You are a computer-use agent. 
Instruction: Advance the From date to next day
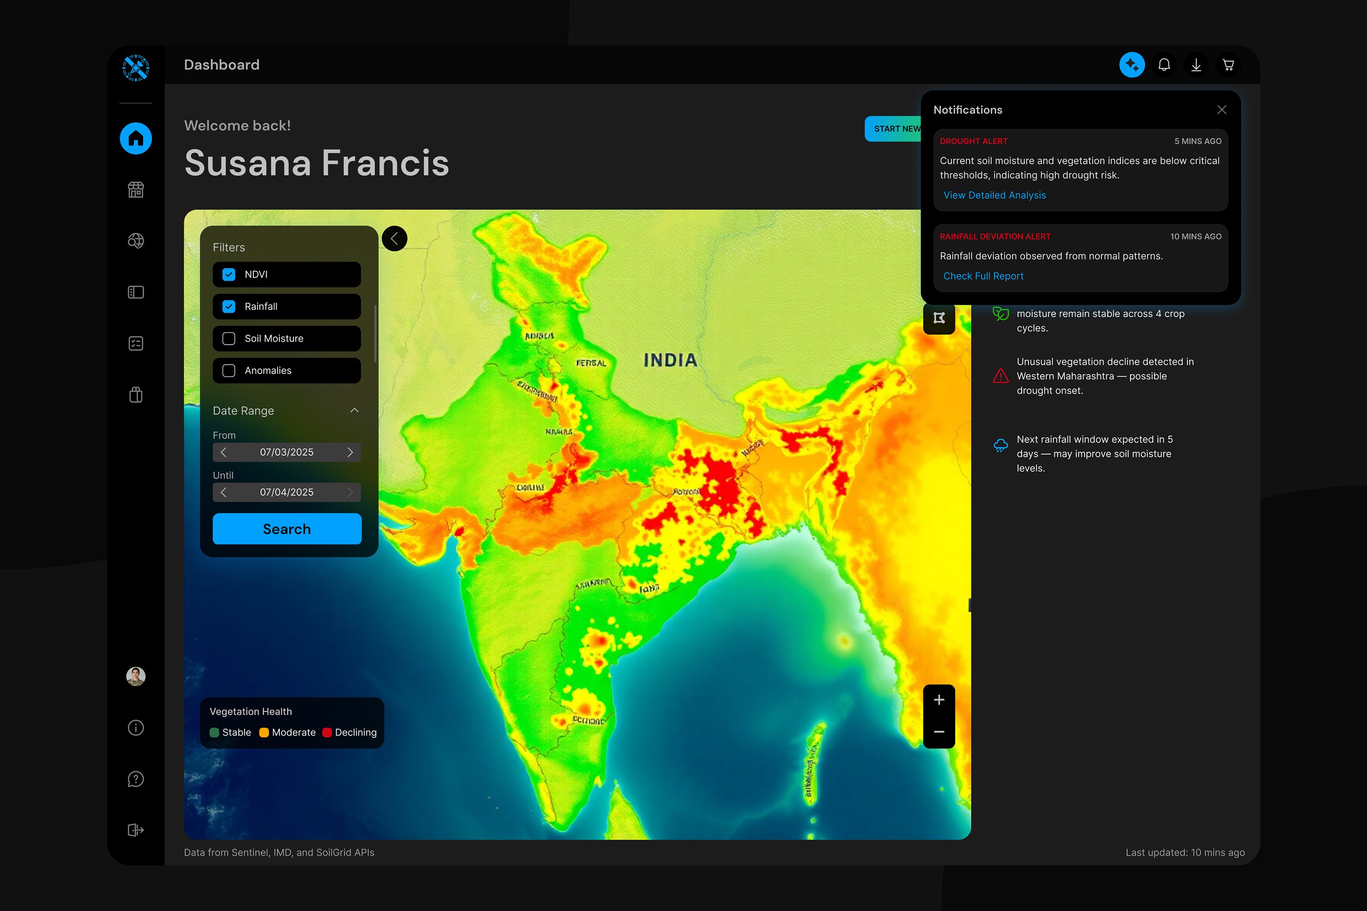[350, 452]
